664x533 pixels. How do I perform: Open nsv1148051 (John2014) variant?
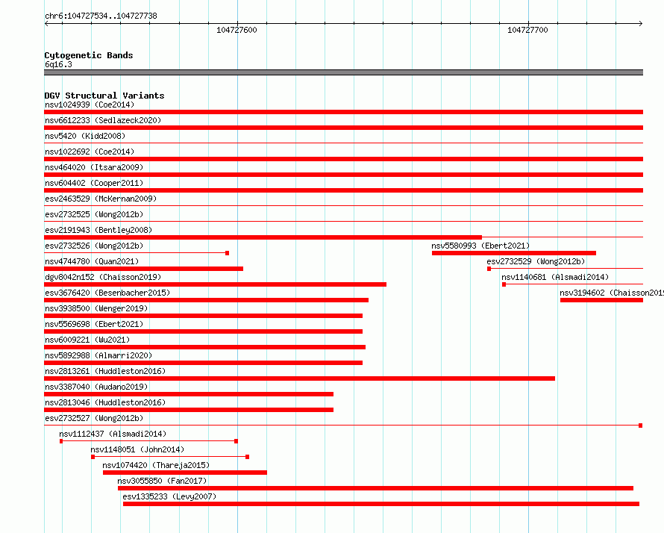tap(137, 449)
